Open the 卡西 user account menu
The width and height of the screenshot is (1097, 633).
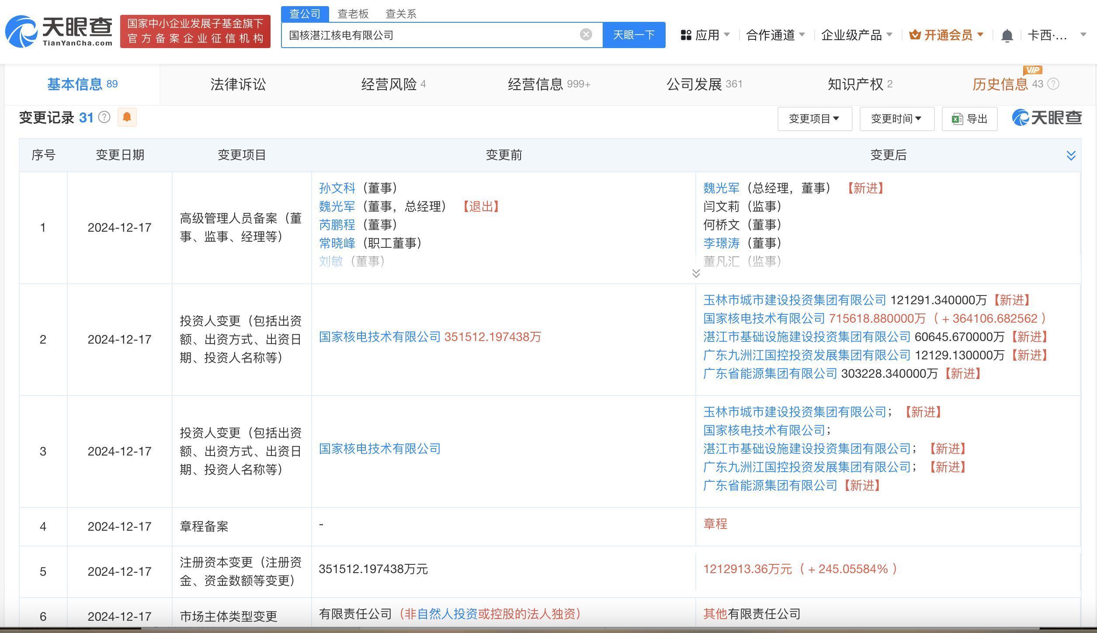click(1056, 35)
